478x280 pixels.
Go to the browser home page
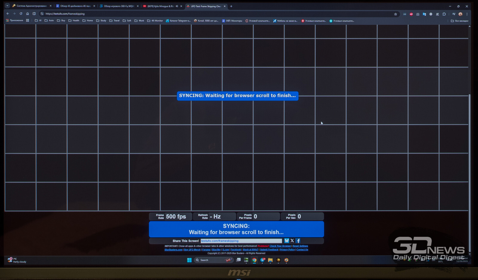pos(27,14)
